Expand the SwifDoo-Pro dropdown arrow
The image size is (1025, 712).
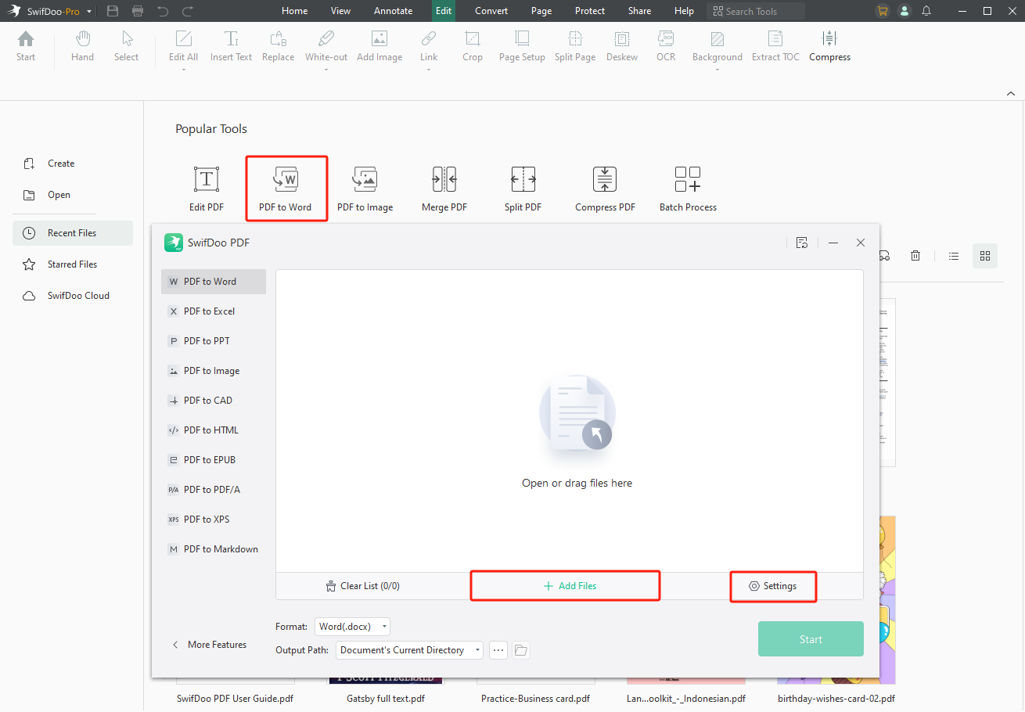pyautogui.click(x=89, y=12)
